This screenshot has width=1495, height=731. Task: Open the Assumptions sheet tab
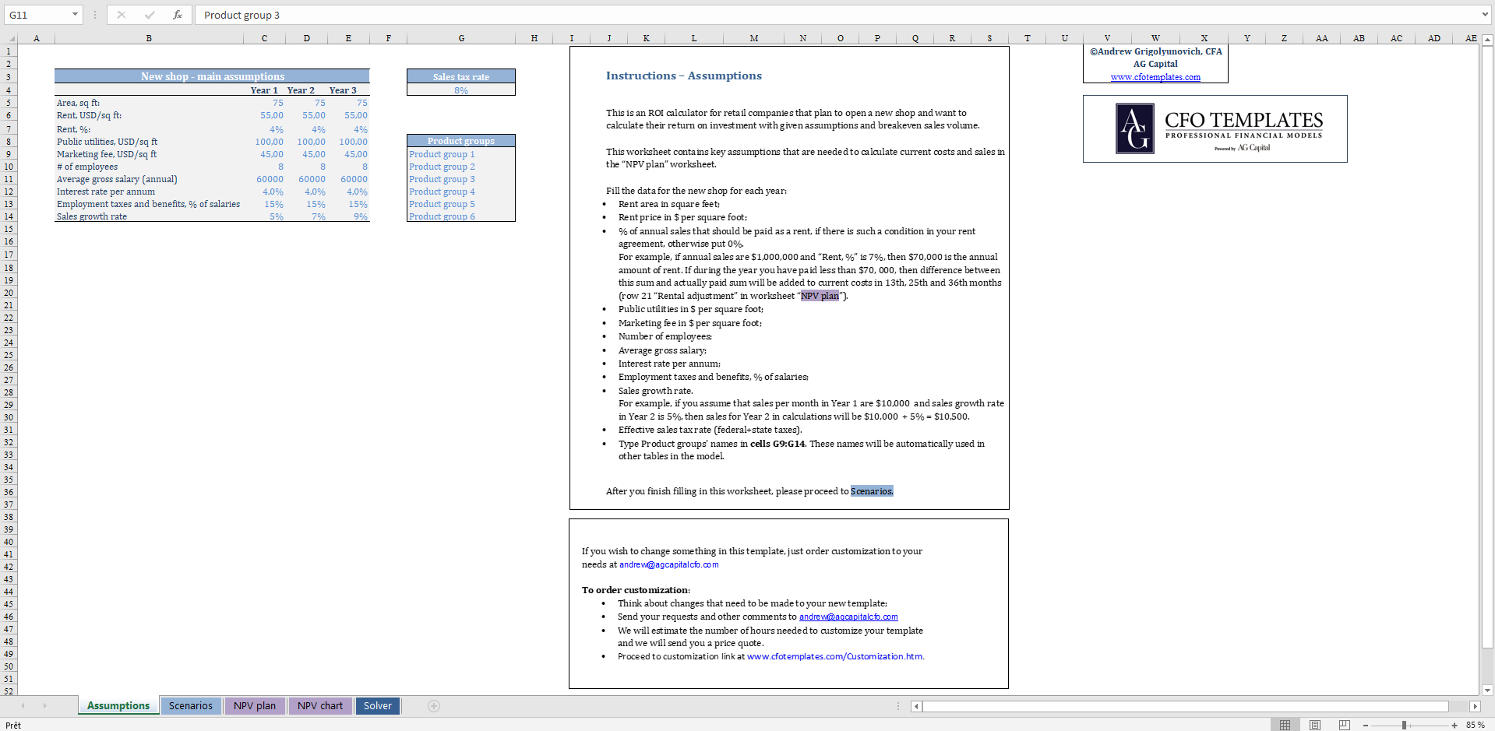point(118,706)
